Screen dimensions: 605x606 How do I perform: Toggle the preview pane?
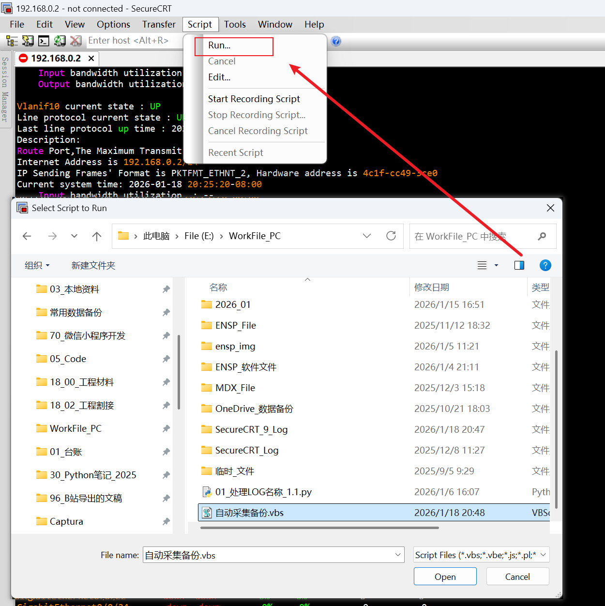click(x=519, y=265)
